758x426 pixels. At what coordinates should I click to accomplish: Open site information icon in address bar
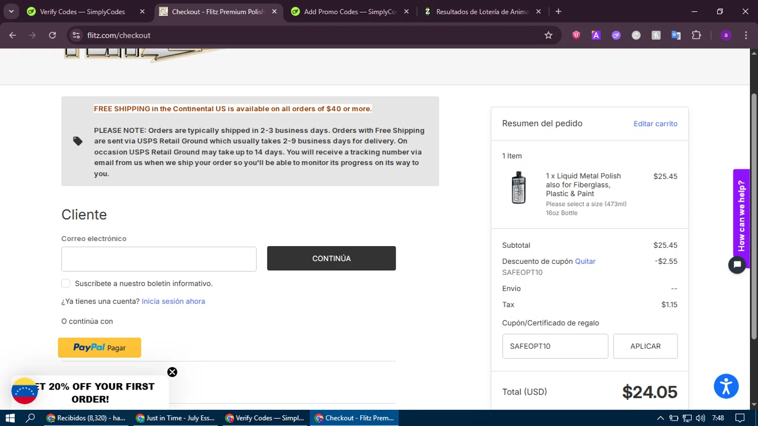76,35
